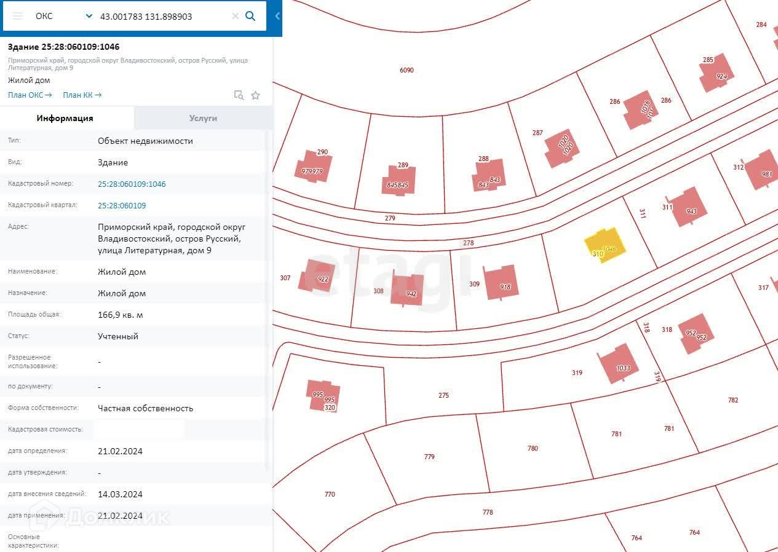Screen dimensions: 778x552
Task: Click building 1033 on the map
Action: click(x=618, y=363)
